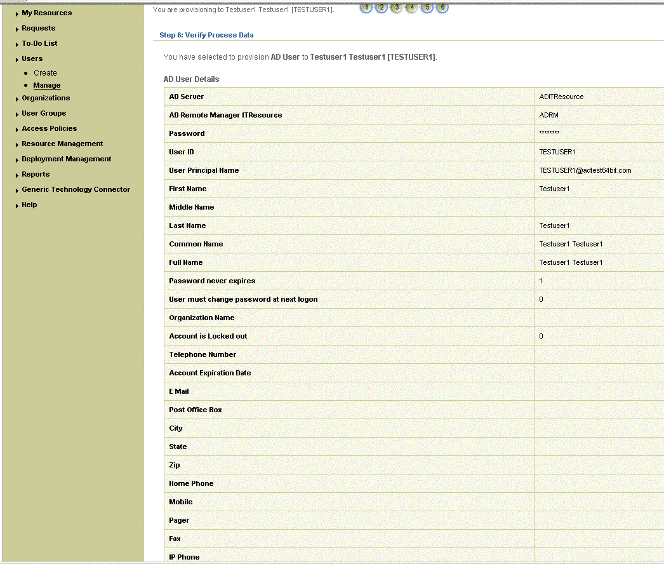Collapse the Users section arrow

(x=17, y=60)
